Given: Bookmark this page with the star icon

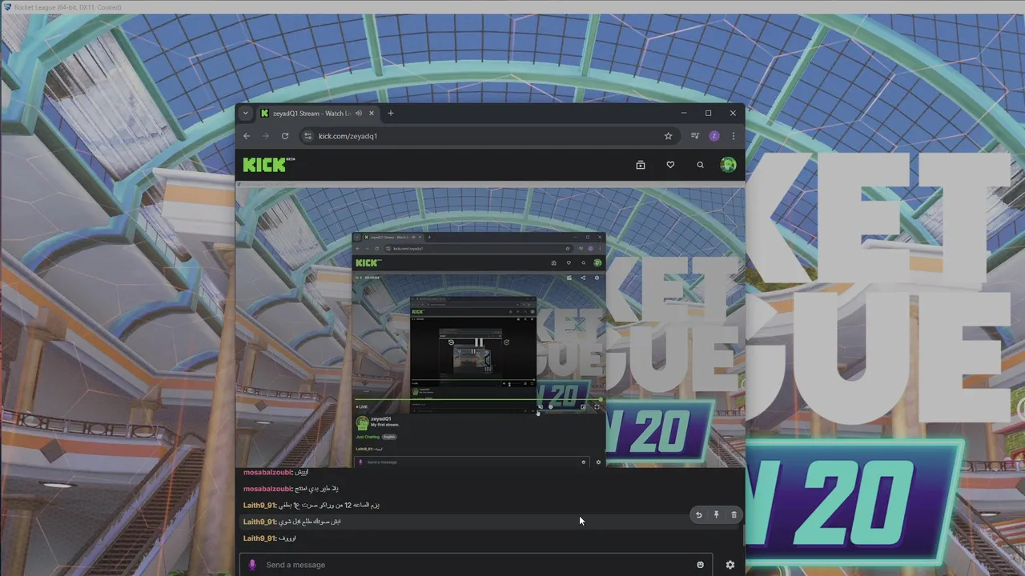Looking at the screenshot, I should pos(669,136).
